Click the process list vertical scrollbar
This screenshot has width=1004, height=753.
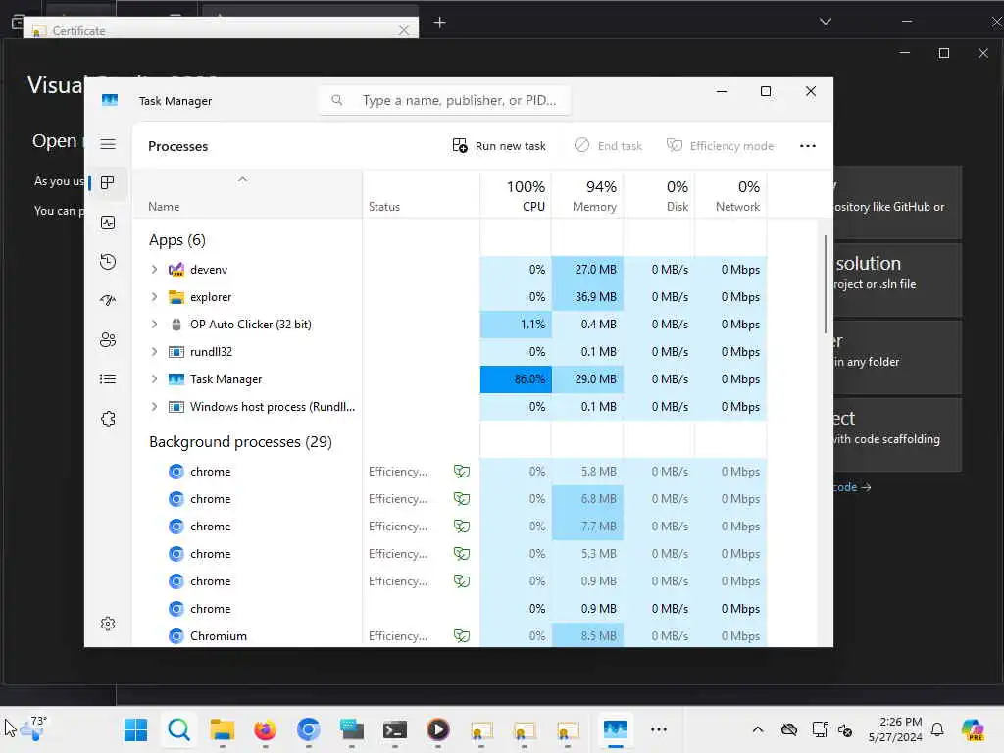coord(826,285)
